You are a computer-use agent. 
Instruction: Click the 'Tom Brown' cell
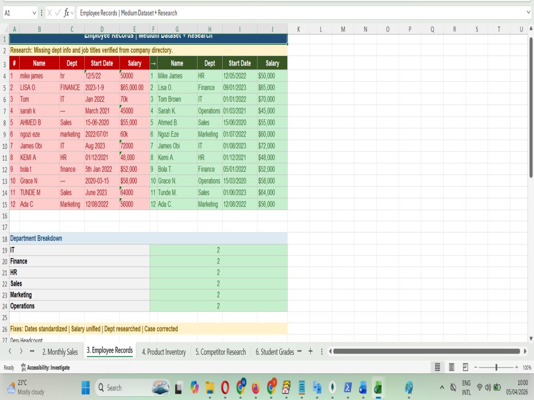tap(177, 99)
